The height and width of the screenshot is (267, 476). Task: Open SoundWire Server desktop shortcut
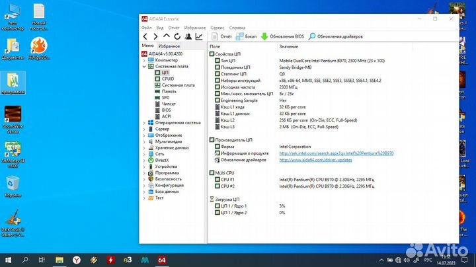click(13, 120)
